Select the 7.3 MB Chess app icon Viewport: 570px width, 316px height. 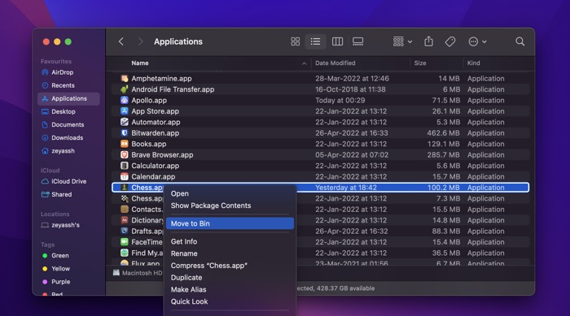[125, 198]
